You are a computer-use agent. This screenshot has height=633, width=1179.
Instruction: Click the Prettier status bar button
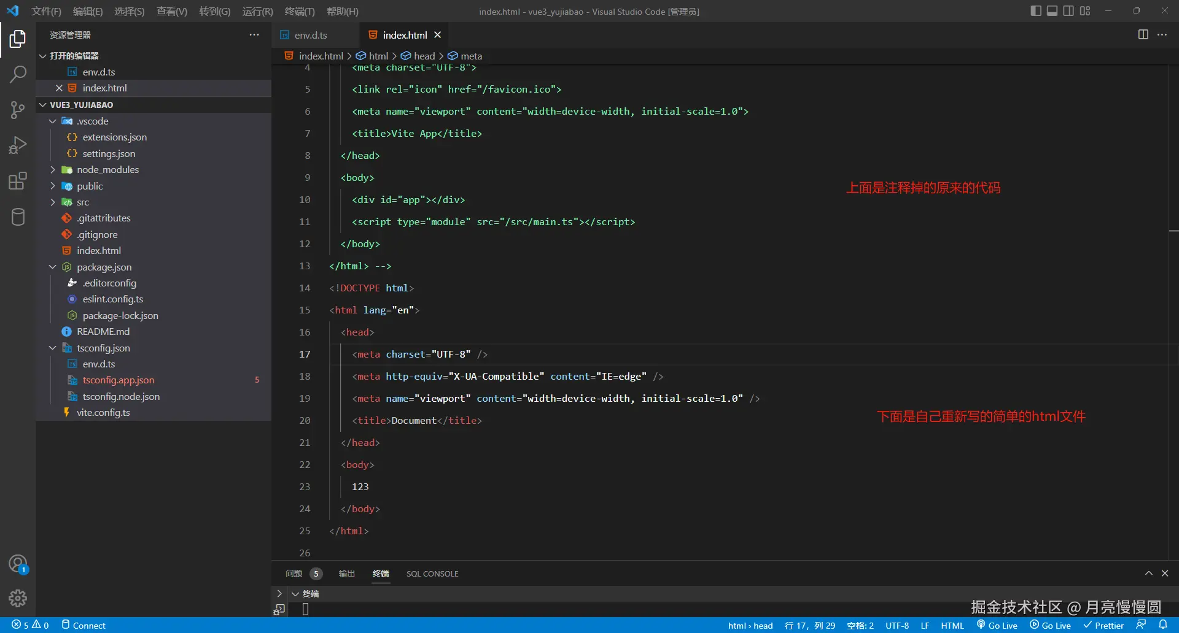pos(1103,626)
